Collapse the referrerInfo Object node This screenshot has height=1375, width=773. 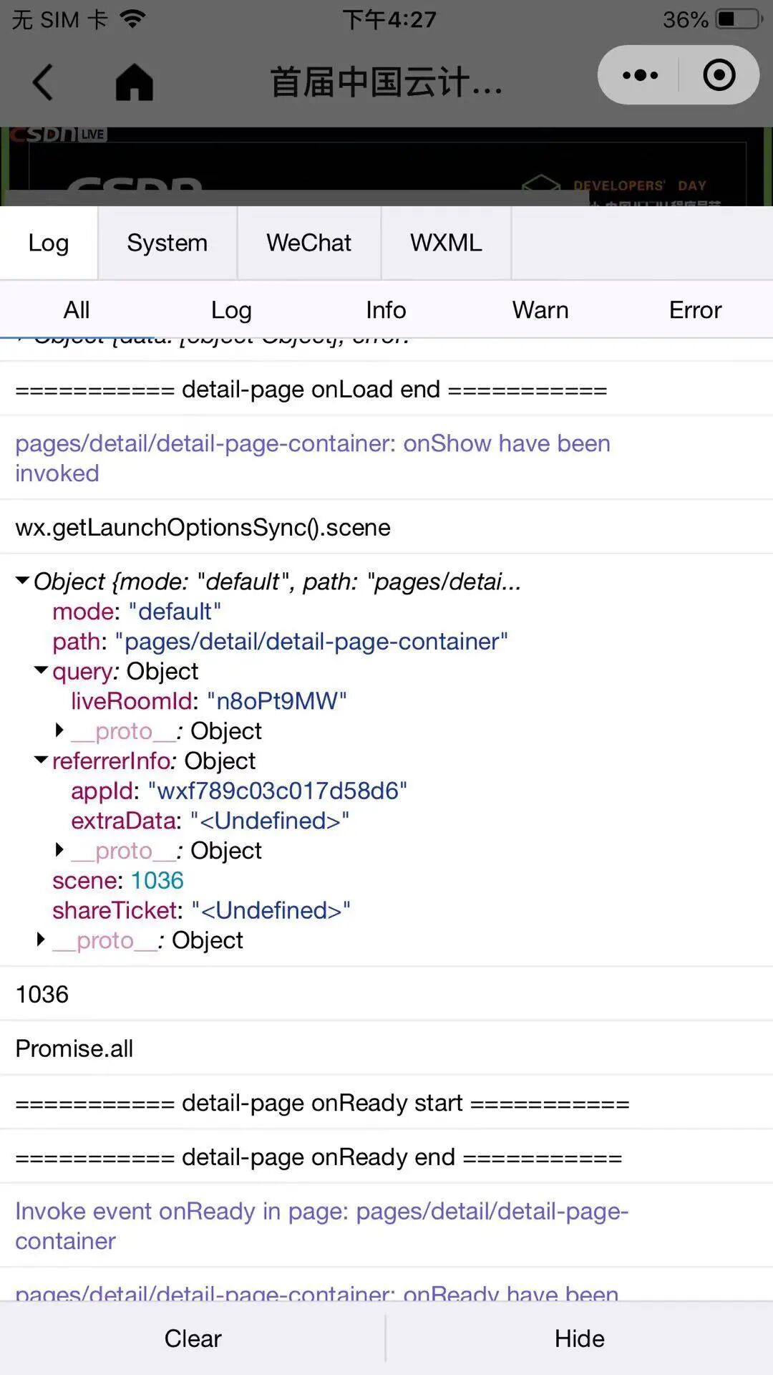pyautogui.click(x=42, y=760)
